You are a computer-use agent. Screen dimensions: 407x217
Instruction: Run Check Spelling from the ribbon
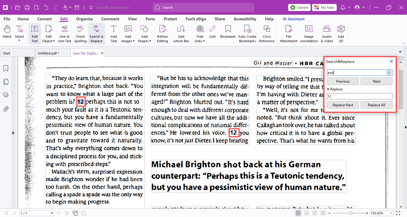[x=80, y=34]
